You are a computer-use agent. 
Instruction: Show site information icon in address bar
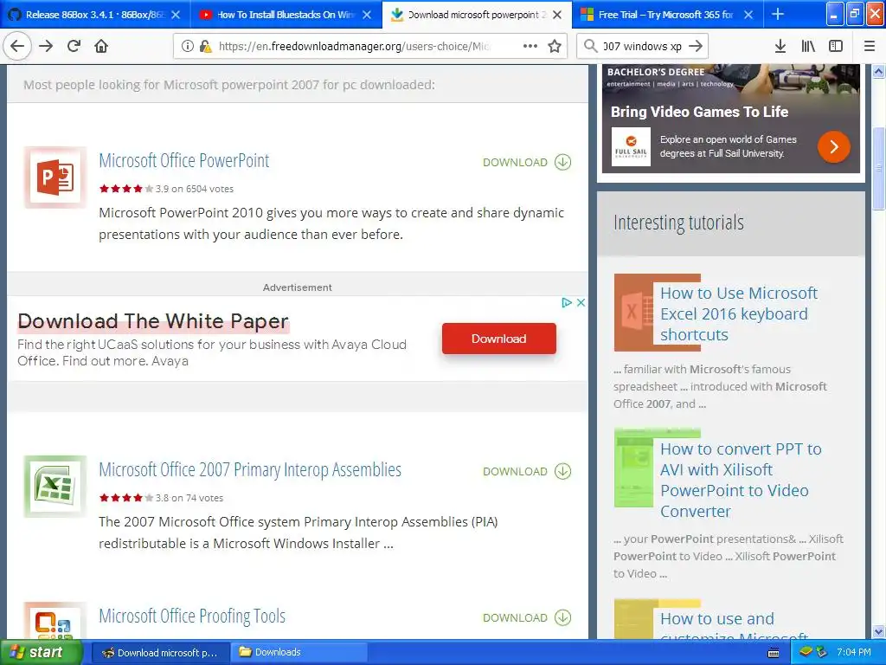[x=188, y=47]
